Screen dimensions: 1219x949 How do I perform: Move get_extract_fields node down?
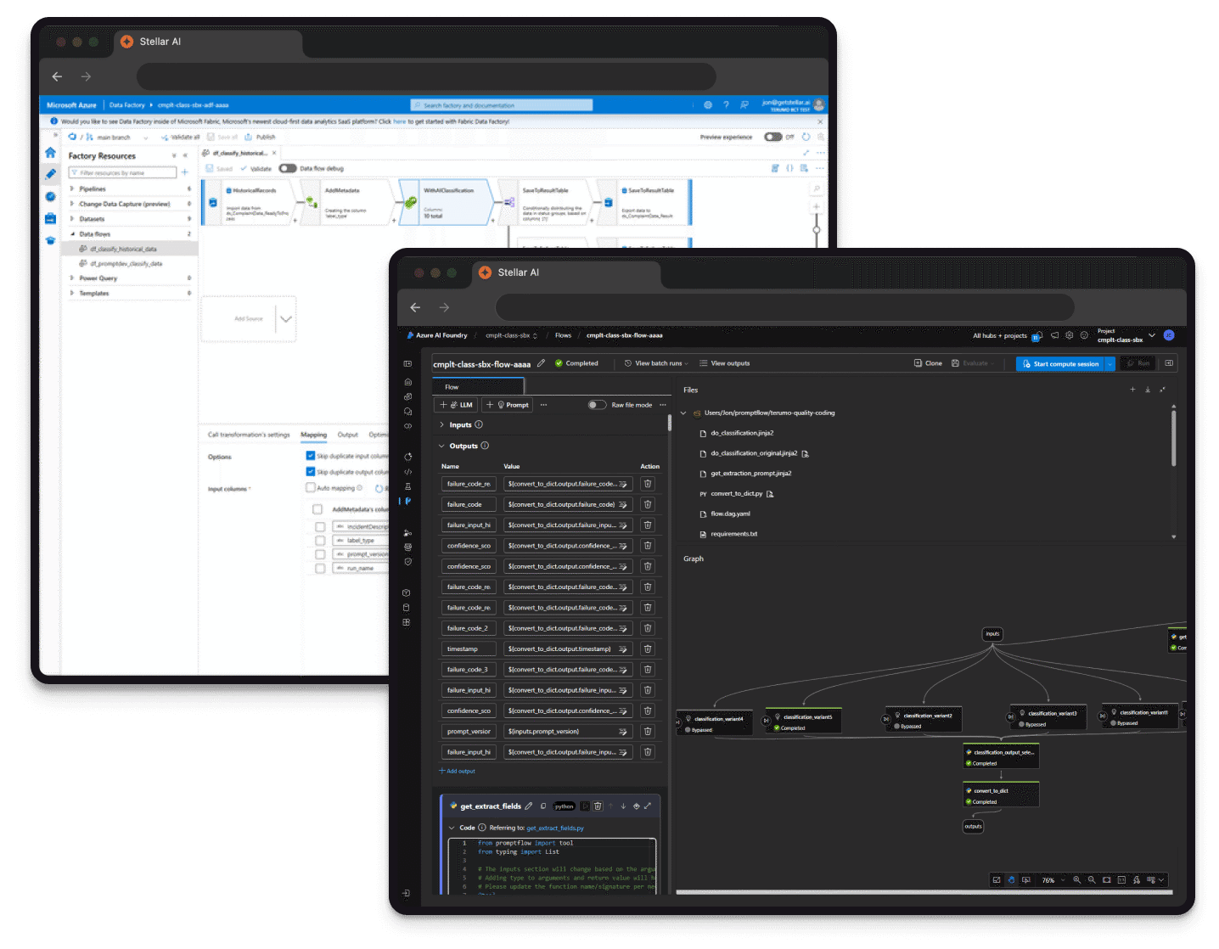coord(623,806)
